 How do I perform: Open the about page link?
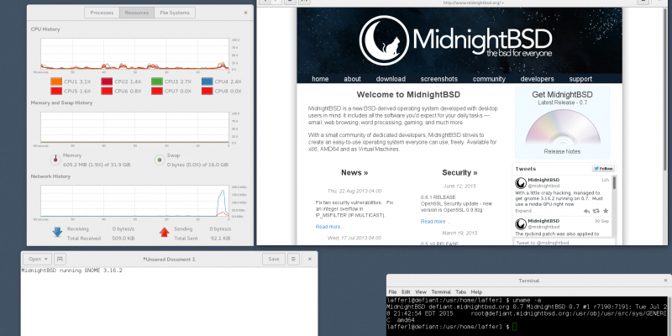point(352,79)
